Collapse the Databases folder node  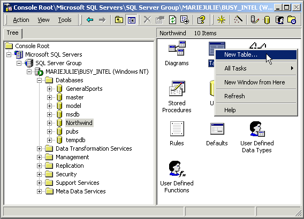[39, 80]
